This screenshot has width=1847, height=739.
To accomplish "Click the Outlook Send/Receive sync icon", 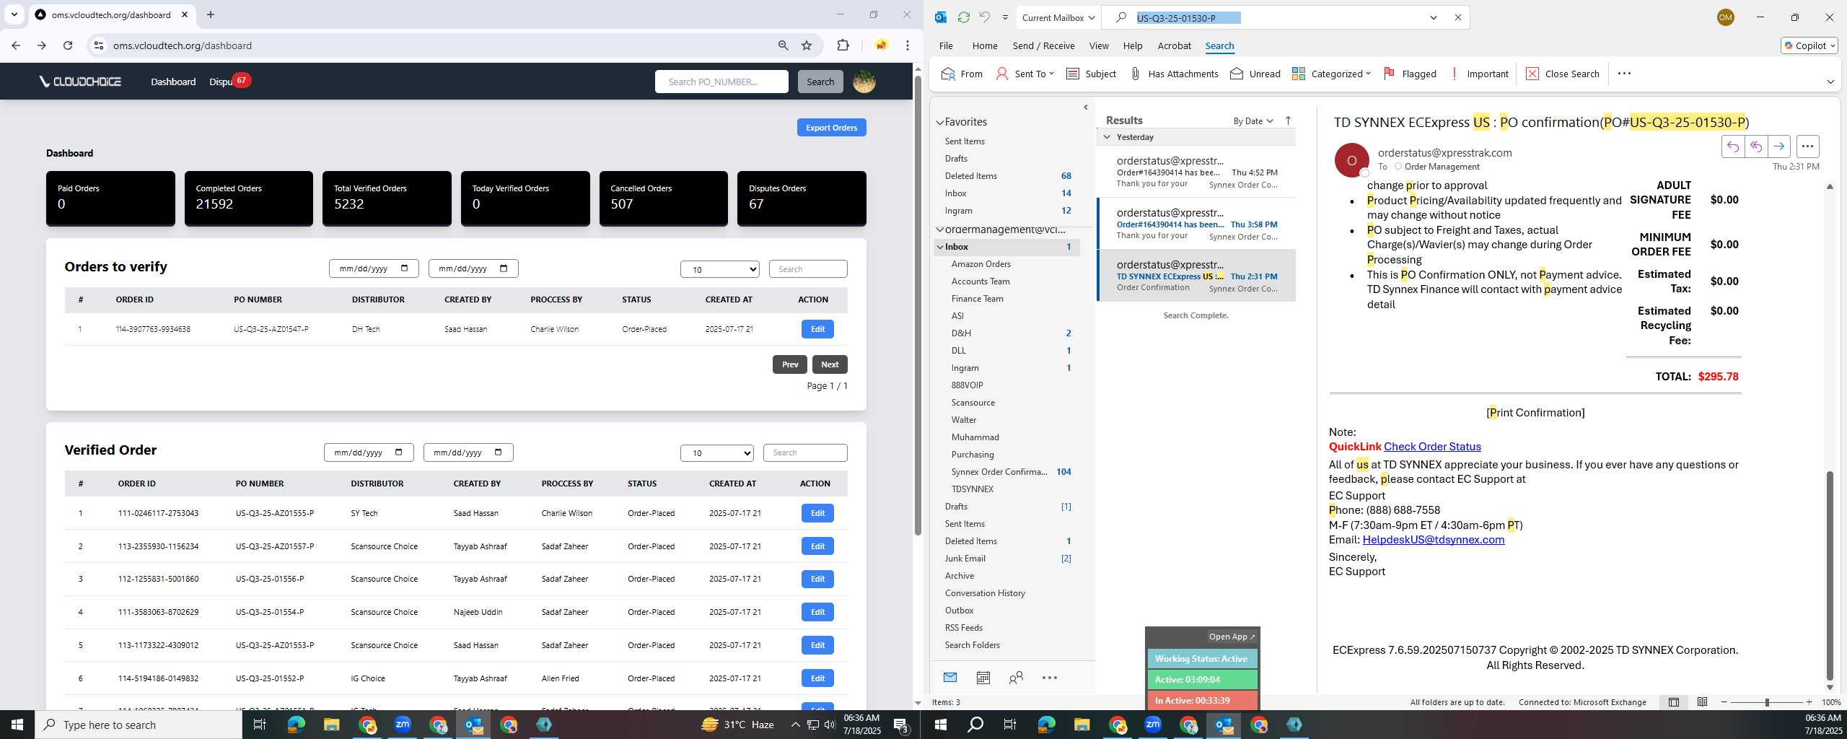I will pyautogui.click(x=963, y=17).
